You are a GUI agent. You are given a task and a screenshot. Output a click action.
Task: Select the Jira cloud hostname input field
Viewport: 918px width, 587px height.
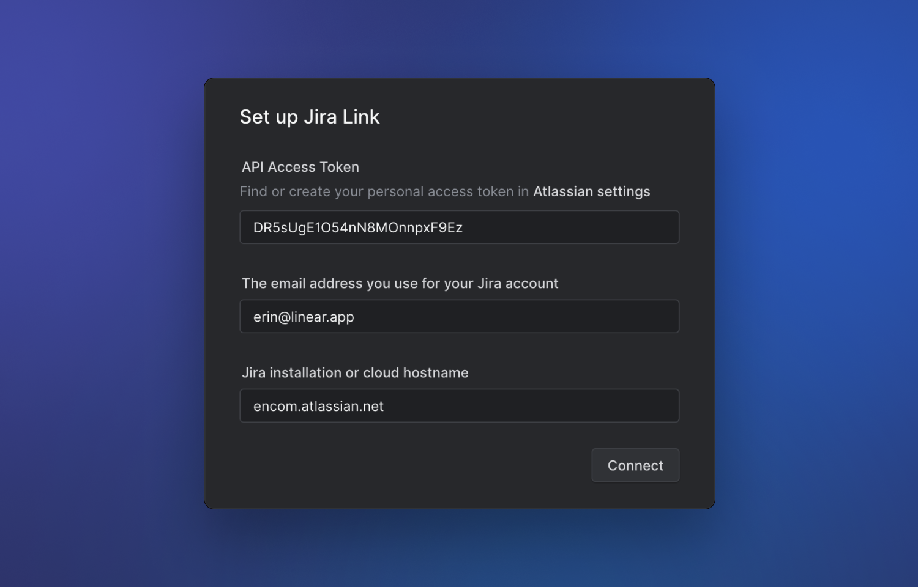click(459, 406)
